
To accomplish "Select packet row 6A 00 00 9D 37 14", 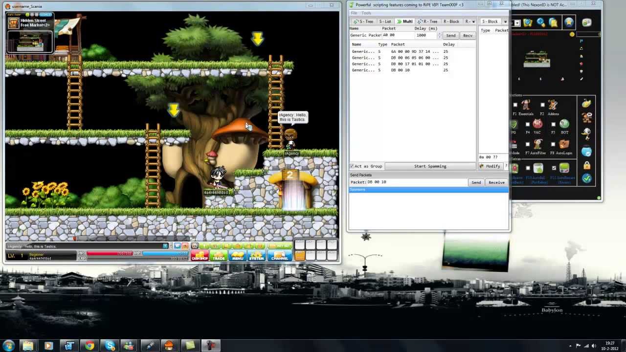I will 412,51.
